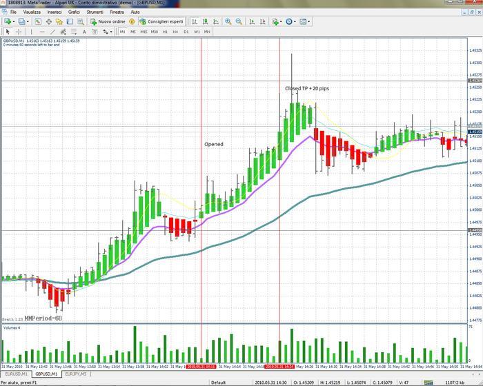Open Data Window crosshair-circle icon
The width and height of the screenshot is (483, 386).
pos(49,21)
